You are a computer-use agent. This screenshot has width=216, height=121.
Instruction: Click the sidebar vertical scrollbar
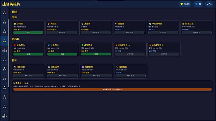pyautogui.click(x=9, y=53)
